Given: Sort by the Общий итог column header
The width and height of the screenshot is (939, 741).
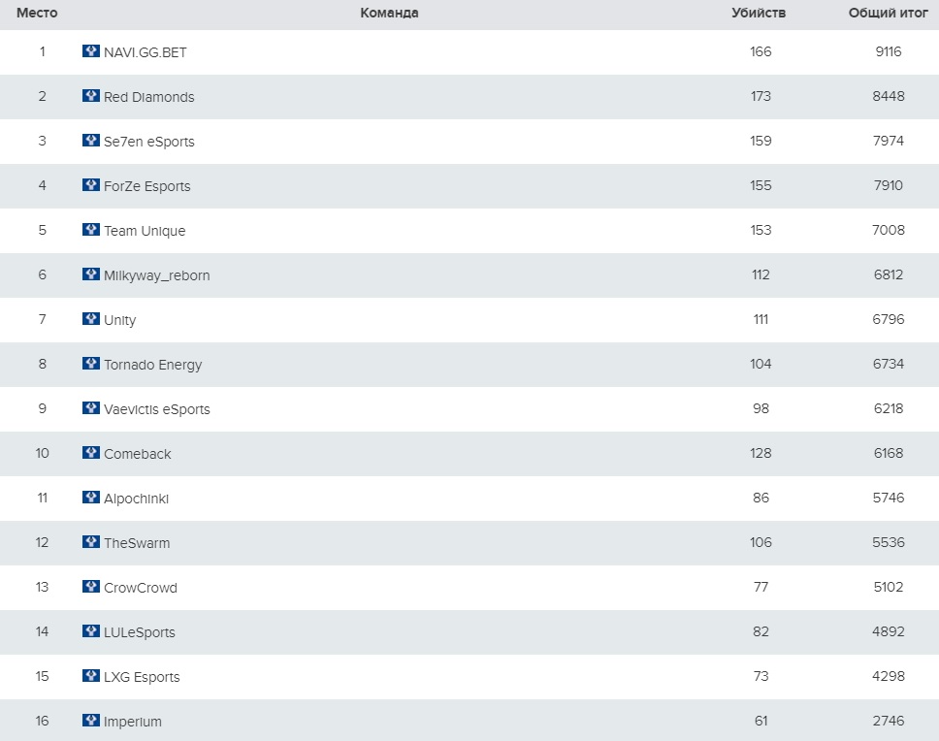Looking at the screenshot, I should tap(888, 14).
